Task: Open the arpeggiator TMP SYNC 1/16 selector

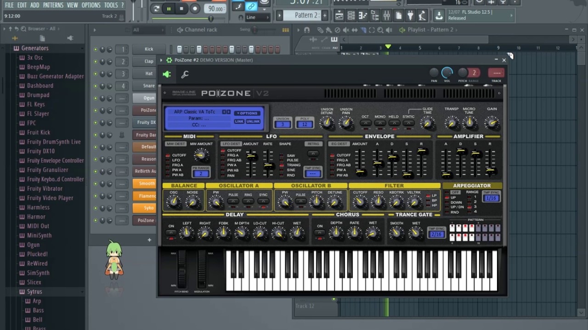Action: click(491, 198)
